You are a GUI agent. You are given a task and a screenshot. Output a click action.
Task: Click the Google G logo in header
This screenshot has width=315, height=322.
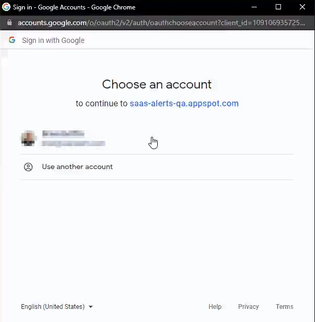click(12, 40)
